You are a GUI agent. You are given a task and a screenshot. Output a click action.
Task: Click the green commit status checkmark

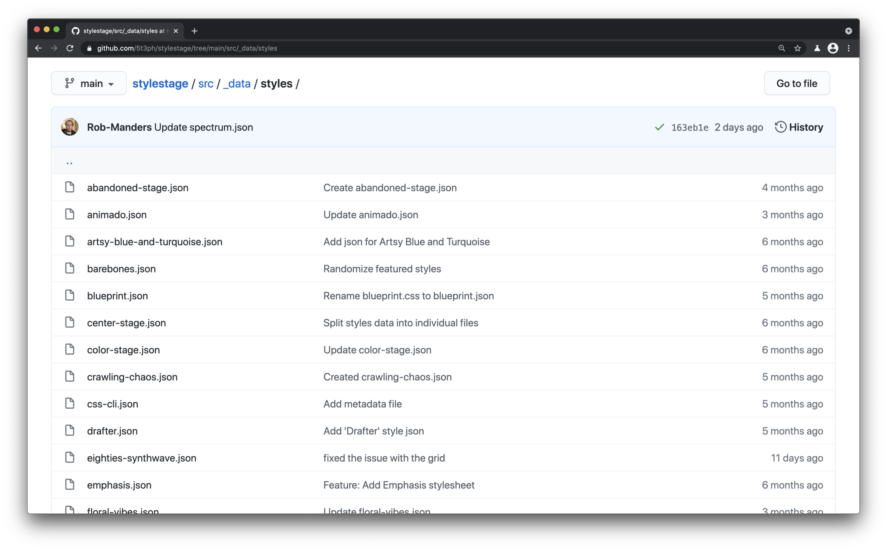659,128
